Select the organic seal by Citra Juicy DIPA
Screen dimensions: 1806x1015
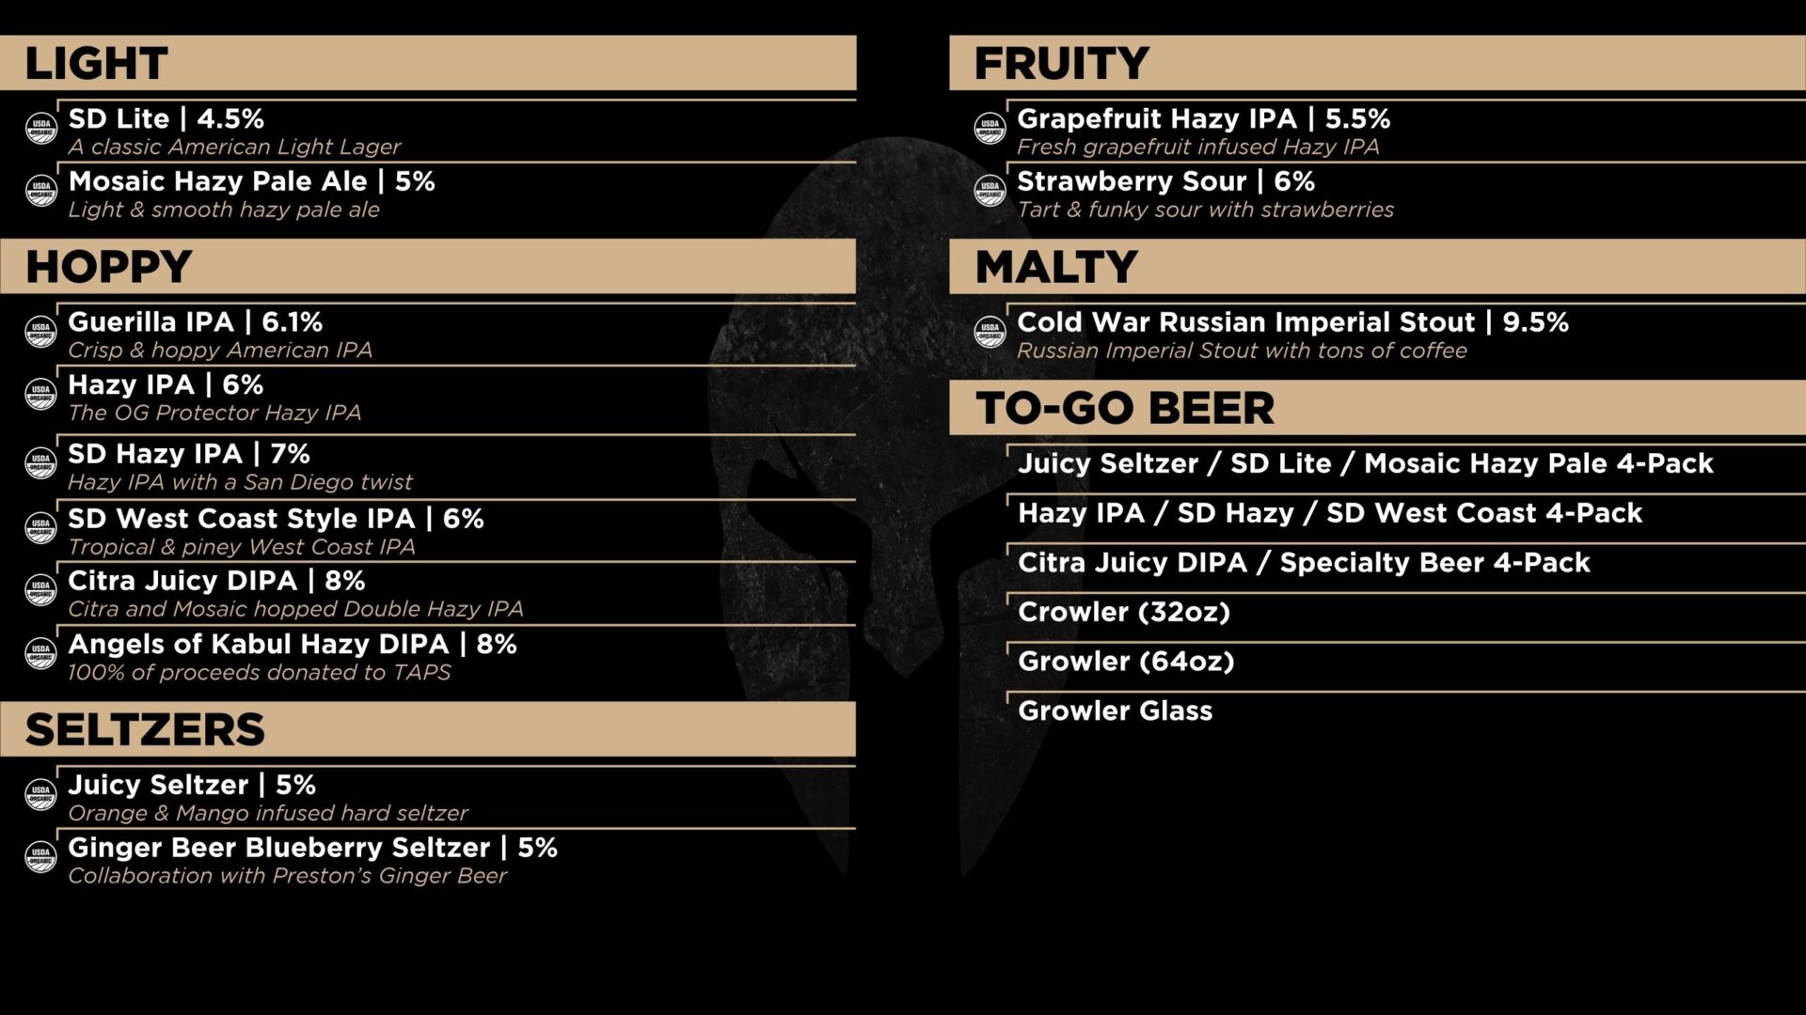pos(41,589)
